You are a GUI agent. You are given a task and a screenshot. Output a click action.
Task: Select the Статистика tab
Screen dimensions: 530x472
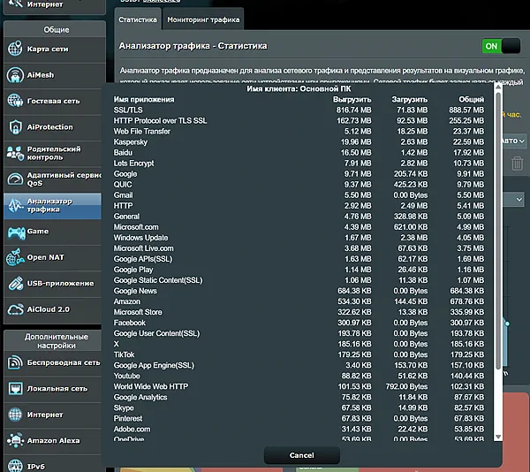pos(138,19)
